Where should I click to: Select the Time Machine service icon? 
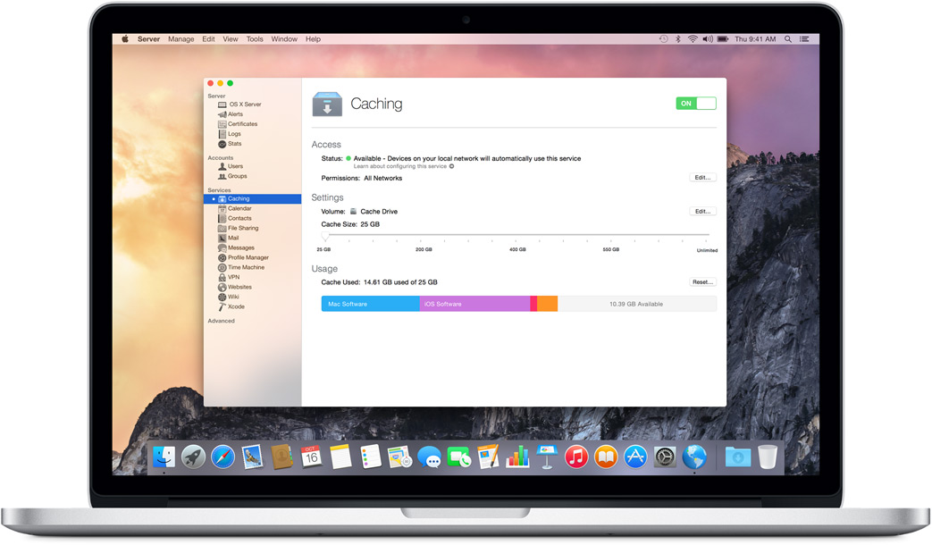pyautogui.click(x=222, y=267)
